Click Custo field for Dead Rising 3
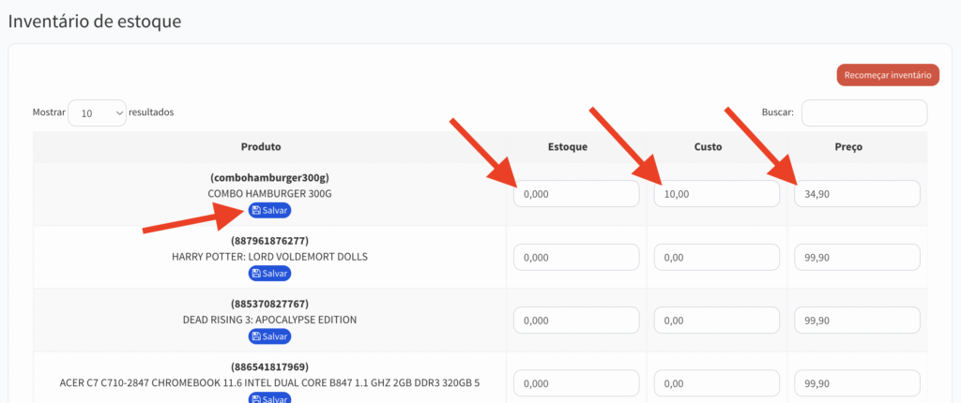The width and height of the screenshot is (961, 403). click(716, 321)
